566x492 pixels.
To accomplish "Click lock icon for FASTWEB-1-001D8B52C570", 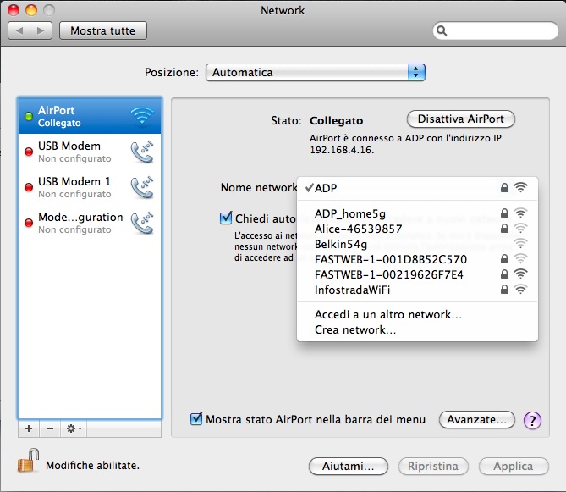I will (x=504, y=258).
